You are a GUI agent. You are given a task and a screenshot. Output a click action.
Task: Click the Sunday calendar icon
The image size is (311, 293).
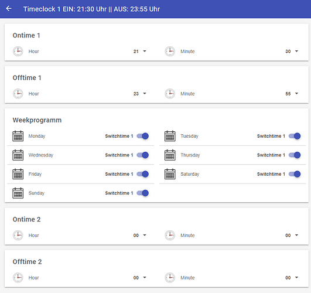[18, 193]
